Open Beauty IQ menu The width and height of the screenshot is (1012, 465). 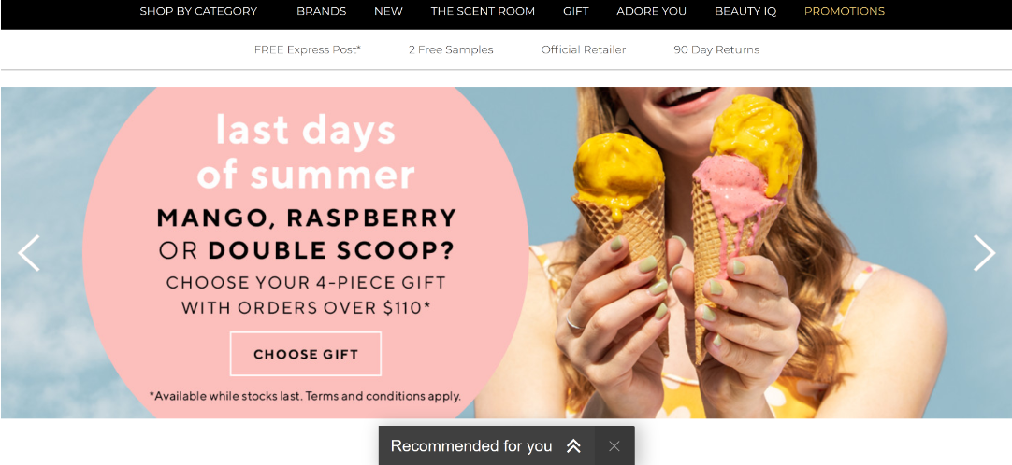(745, 11)
